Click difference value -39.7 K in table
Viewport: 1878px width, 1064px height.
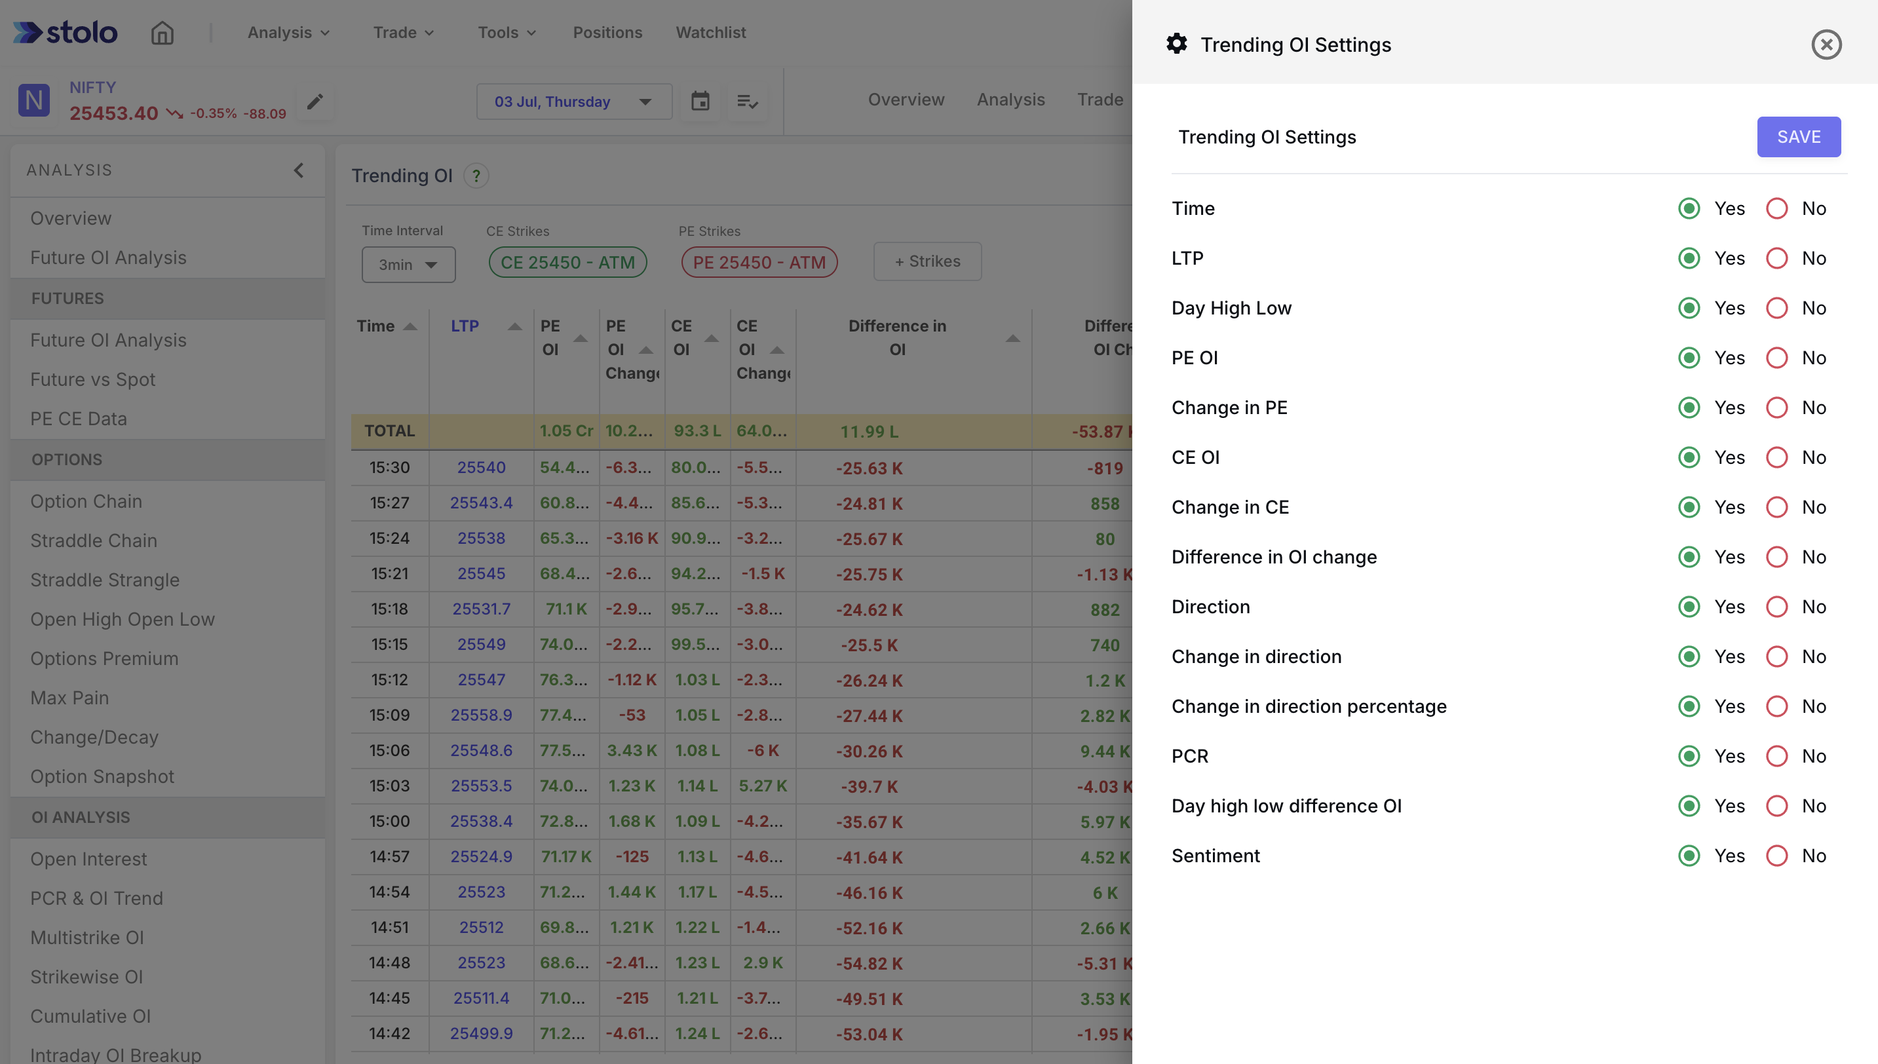[x=869, y=786]
